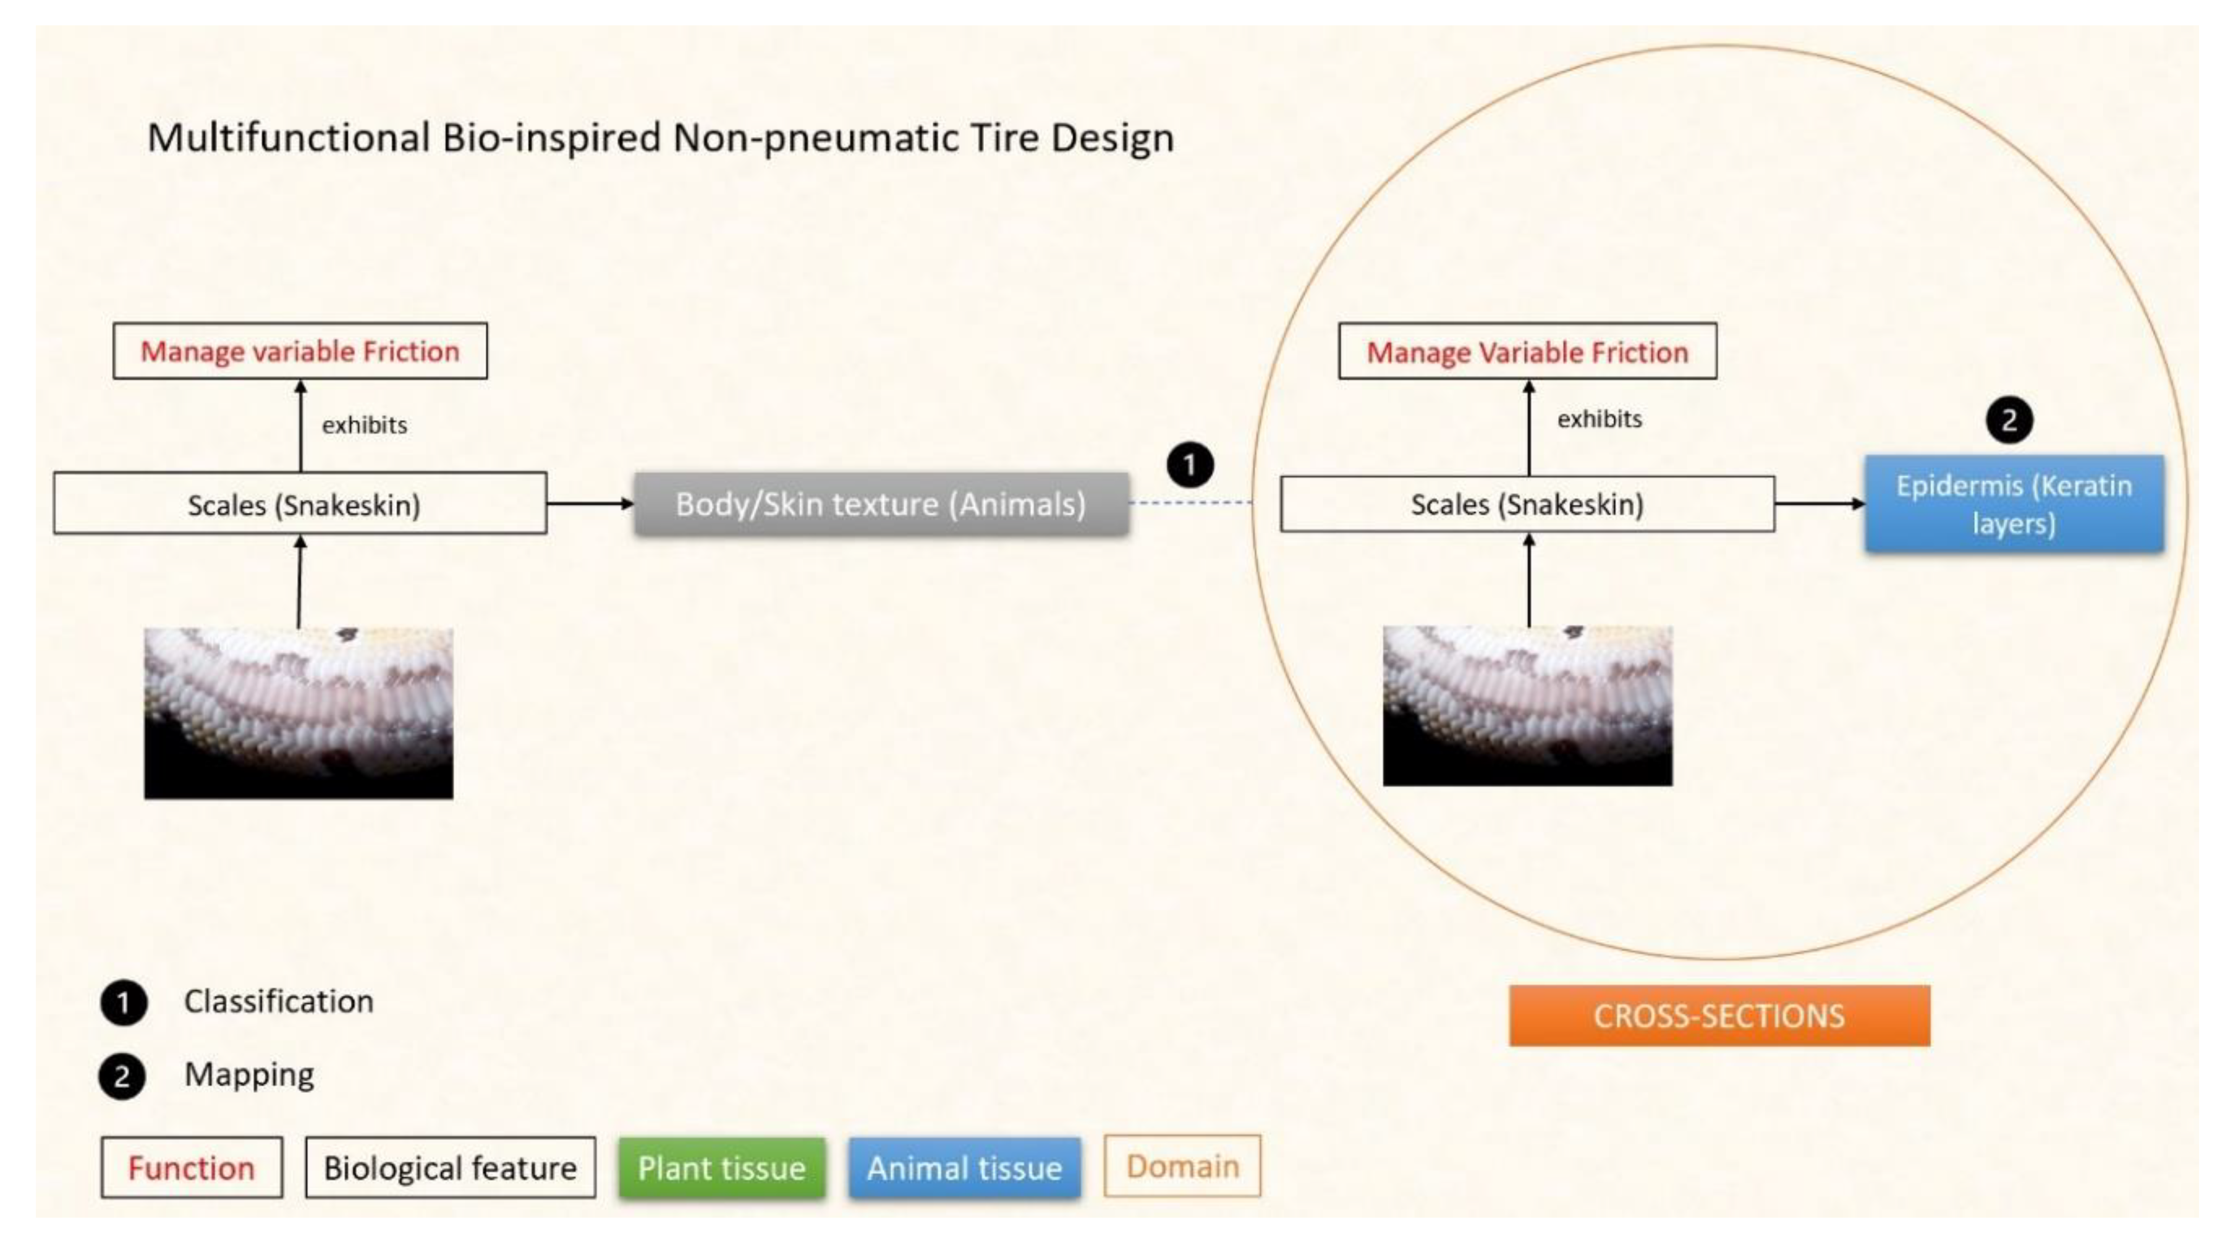Click the numbered circle 2 above Epidermis box
Screen dimensions: 2225x1243
coord(2009,420)
